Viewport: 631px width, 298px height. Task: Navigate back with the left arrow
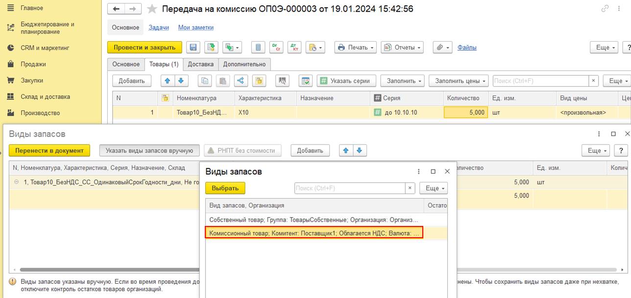pyautogui.click(x=116, y=9)
